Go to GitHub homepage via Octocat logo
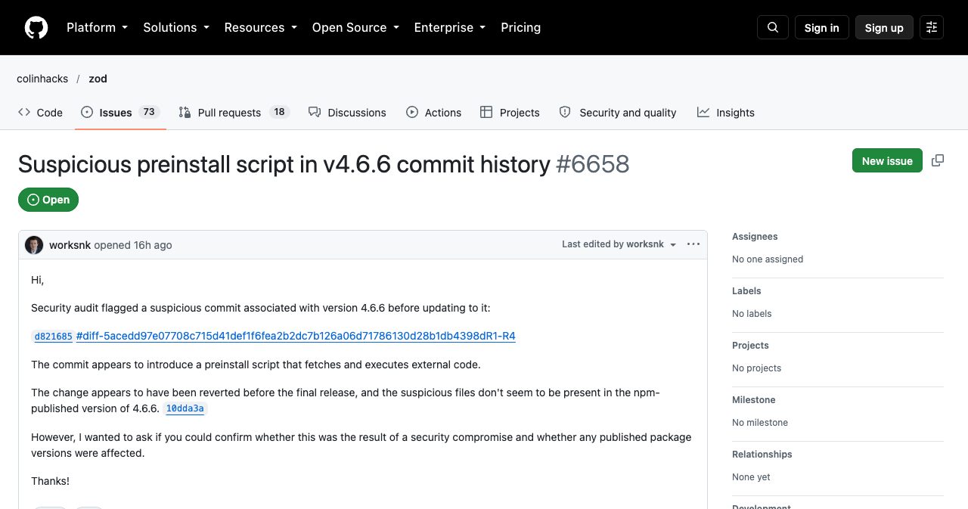The width and height of the screenshot is (968, 509). (36, 27)
